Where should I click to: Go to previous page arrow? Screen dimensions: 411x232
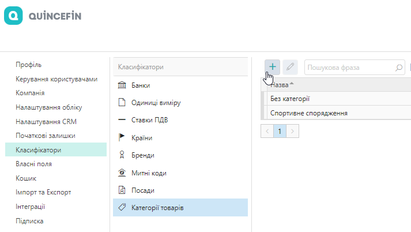point(266,131)
